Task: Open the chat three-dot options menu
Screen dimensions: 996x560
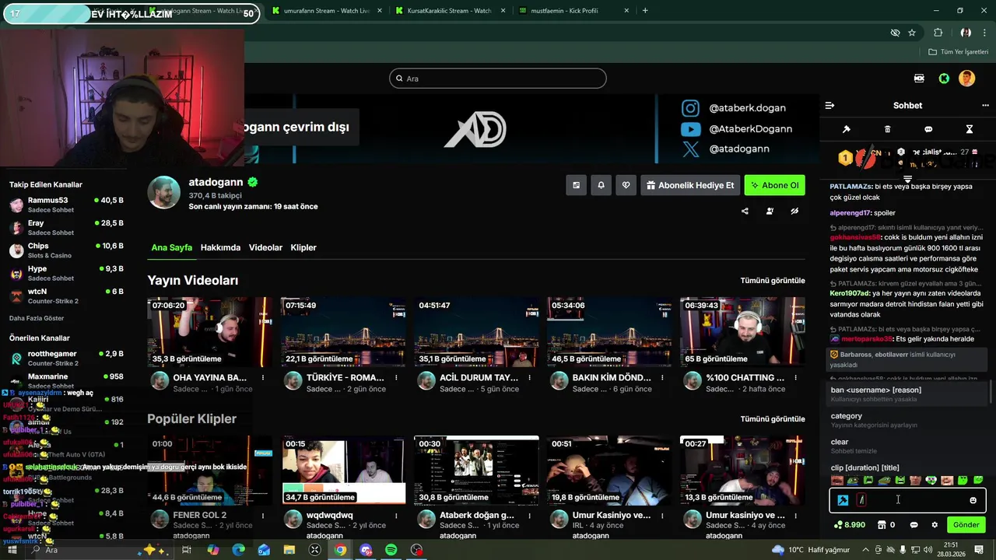Action: click(x=985, y=106)
